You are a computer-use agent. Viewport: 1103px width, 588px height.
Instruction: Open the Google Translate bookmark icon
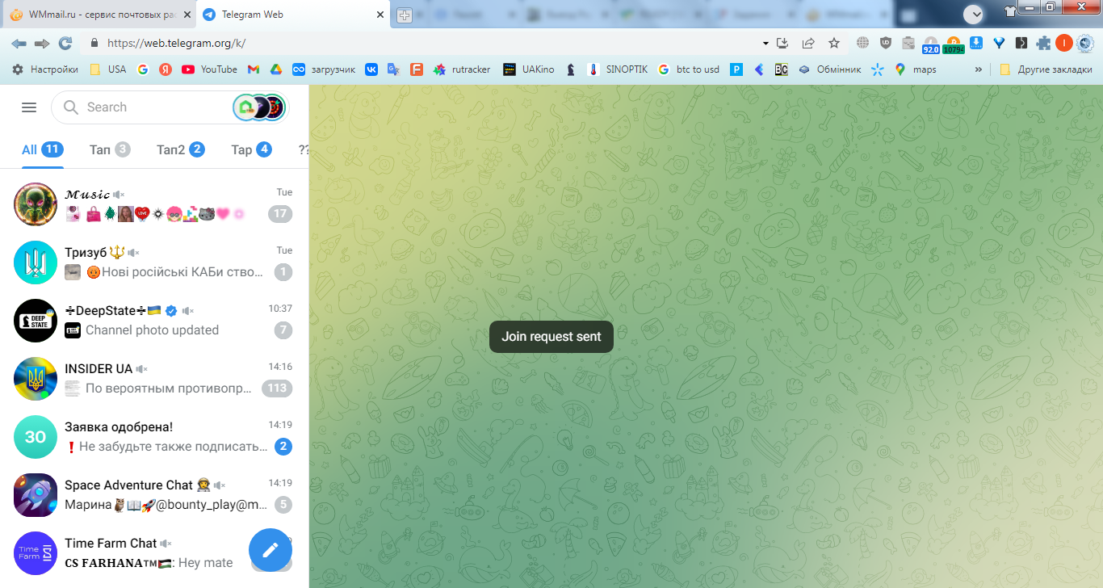pyautogui.click(x=393, y=69)
